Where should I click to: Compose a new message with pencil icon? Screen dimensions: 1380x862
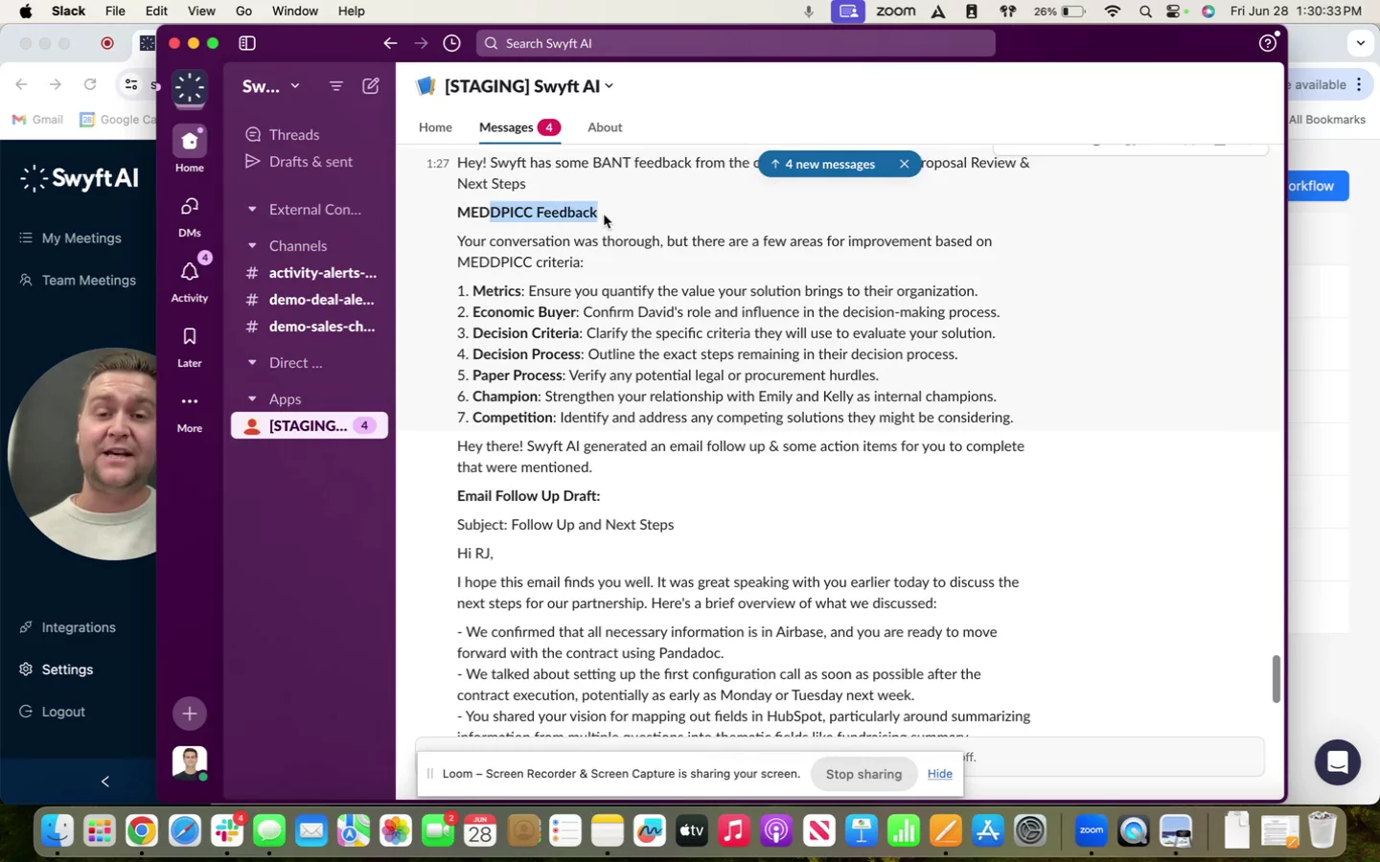click(371, 86)
